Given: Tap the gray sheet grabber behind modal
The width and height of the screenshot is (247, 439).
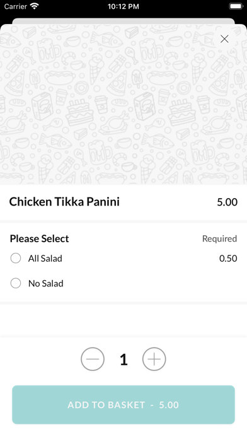Looking at the screenshot, I should pos(123,21).
